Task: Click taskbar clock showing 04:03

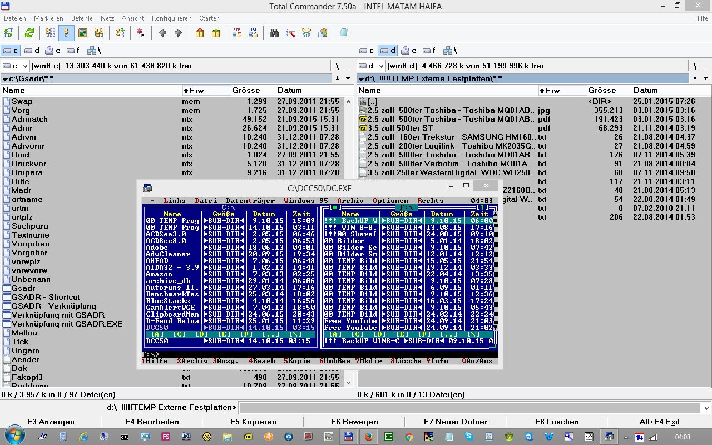Action: 681,437
